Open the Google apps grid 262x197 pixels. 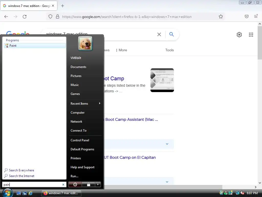point(251,35)
